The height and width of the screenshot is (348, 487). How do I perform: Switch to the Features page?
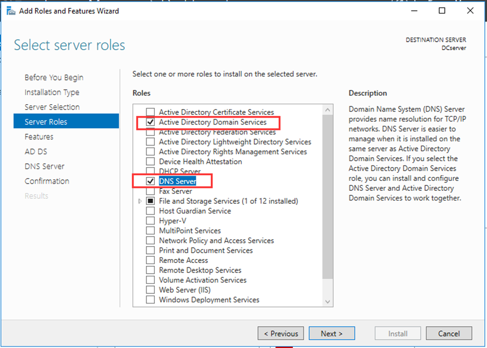[x=39, y=136]
